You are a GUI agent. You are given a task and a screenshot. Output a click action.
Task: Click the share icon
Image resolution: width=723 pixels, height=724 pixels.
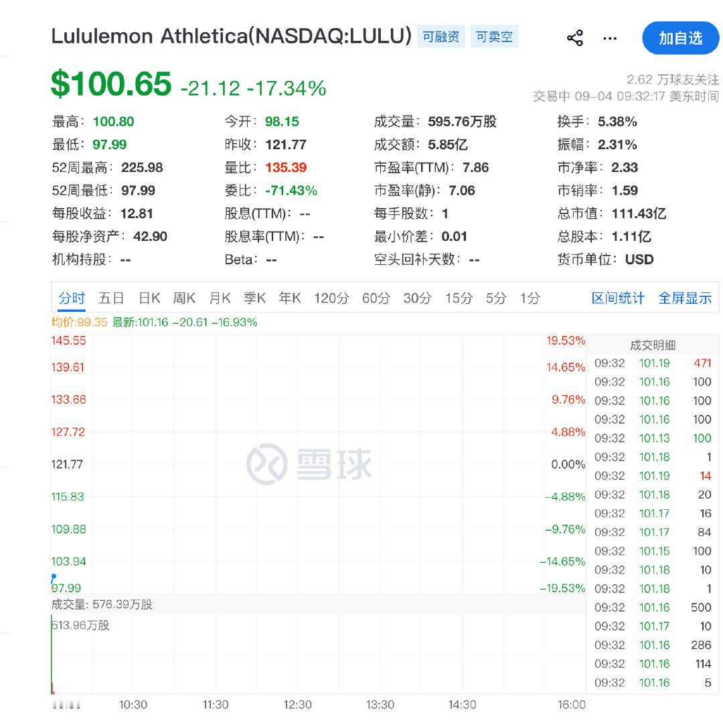[x=574, y=38]
